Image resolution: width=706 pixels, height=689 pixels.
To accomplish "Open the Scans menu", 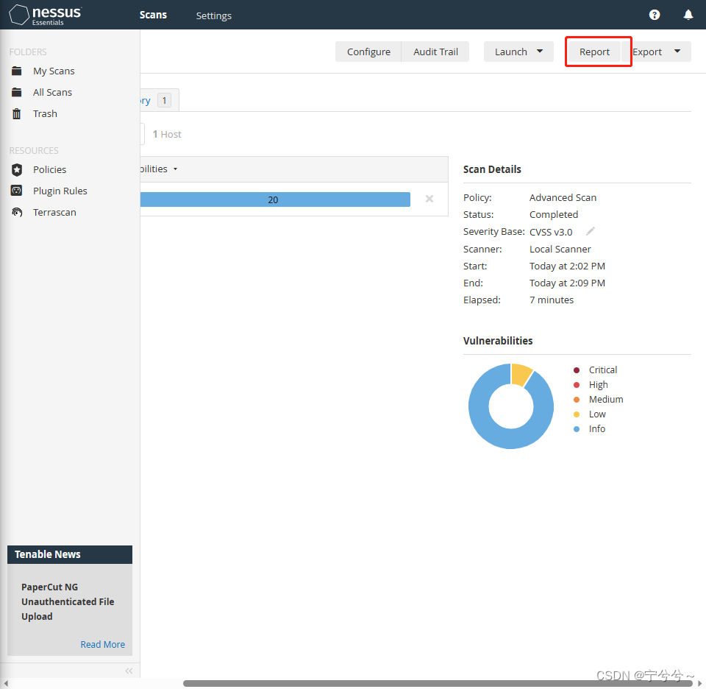I will click(x=153, y=15).
